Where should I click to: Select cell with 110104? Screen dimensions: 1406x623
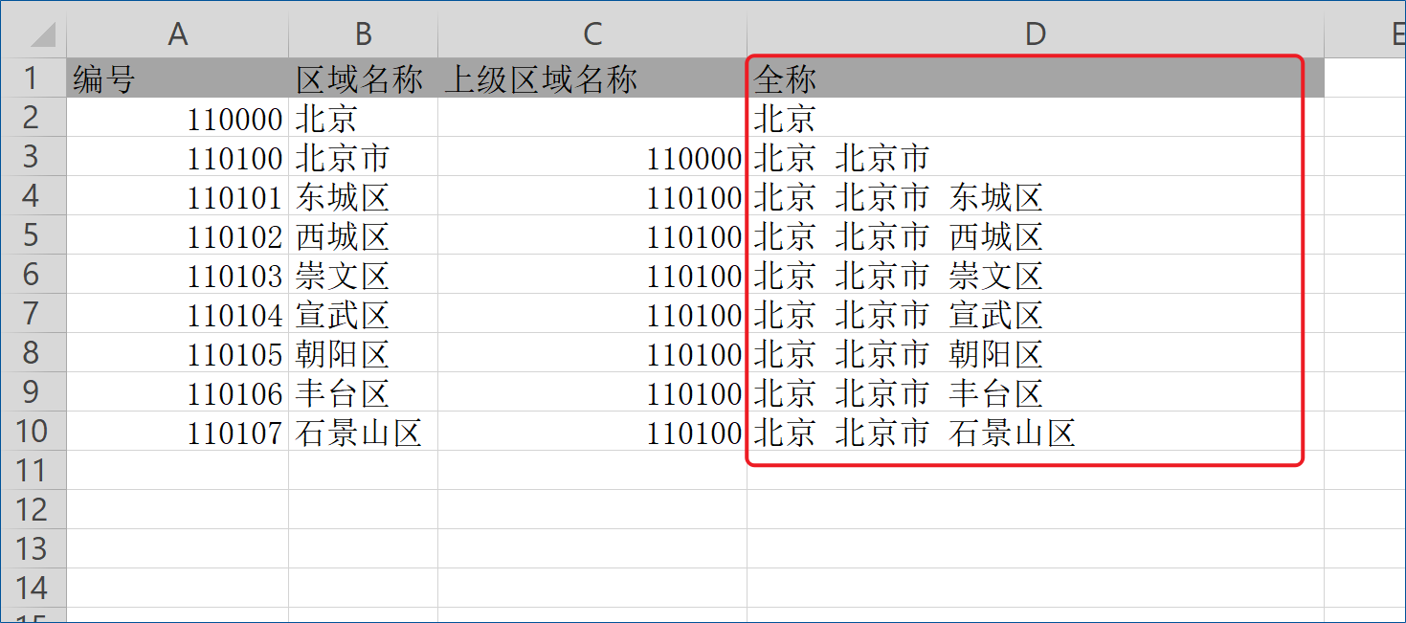pyautogui.click(x=177, y=313)
